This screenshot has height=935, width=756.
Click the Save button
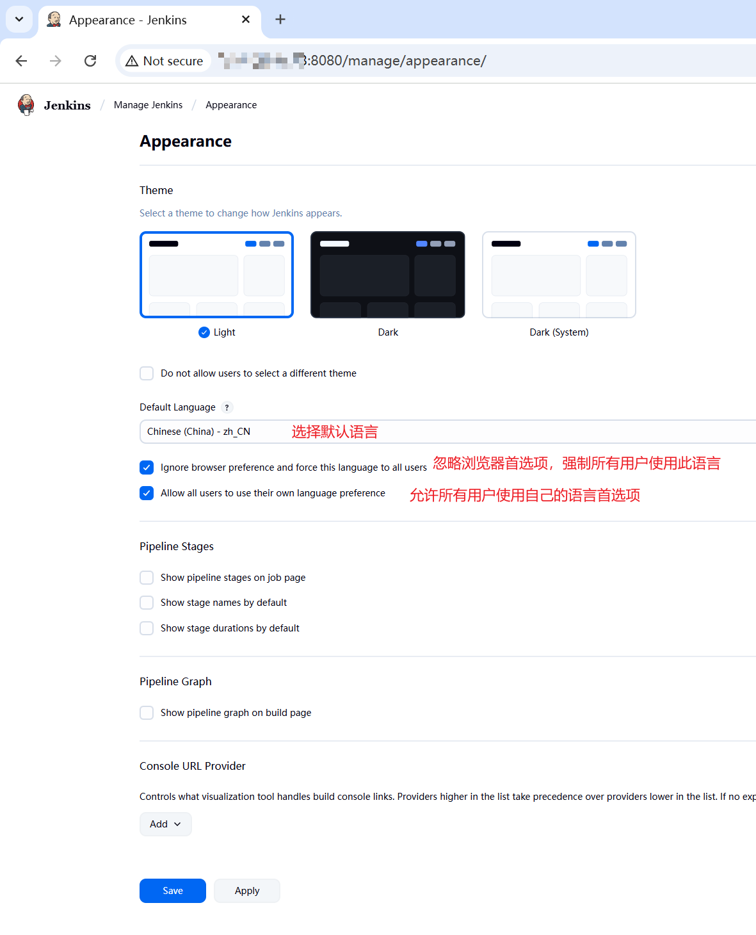173,891
